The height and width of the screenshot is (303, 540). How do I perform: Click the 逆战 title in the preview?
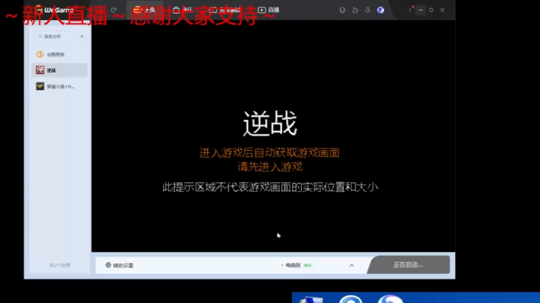pyautogui.click(x=270, y=123)
